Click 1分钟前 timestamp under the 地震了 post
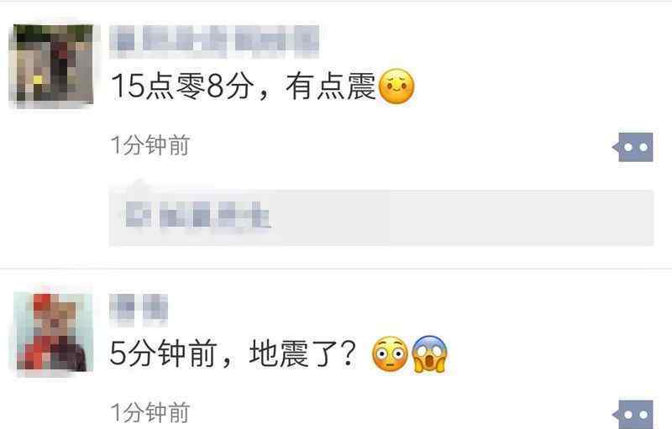672x429 pixels. point(150,412)
